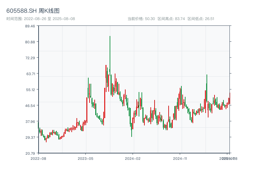Click the current price label 当前价格: 50.30
This screenshot has height=191, width=255.
point(141,19)
